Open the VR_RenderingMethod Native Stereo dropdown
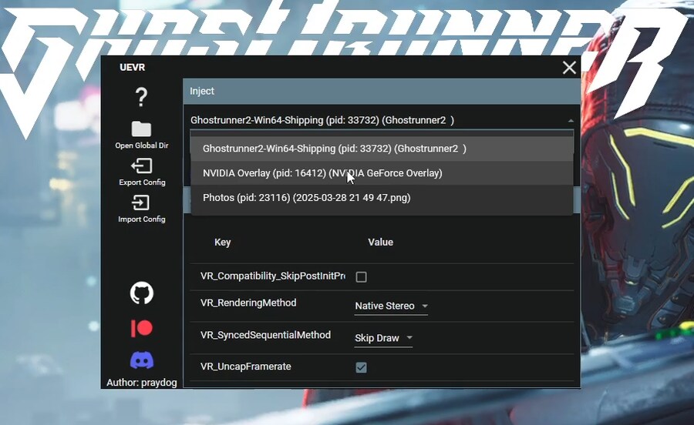The width and height of the screenshot is (694, 425). [391, 306]
